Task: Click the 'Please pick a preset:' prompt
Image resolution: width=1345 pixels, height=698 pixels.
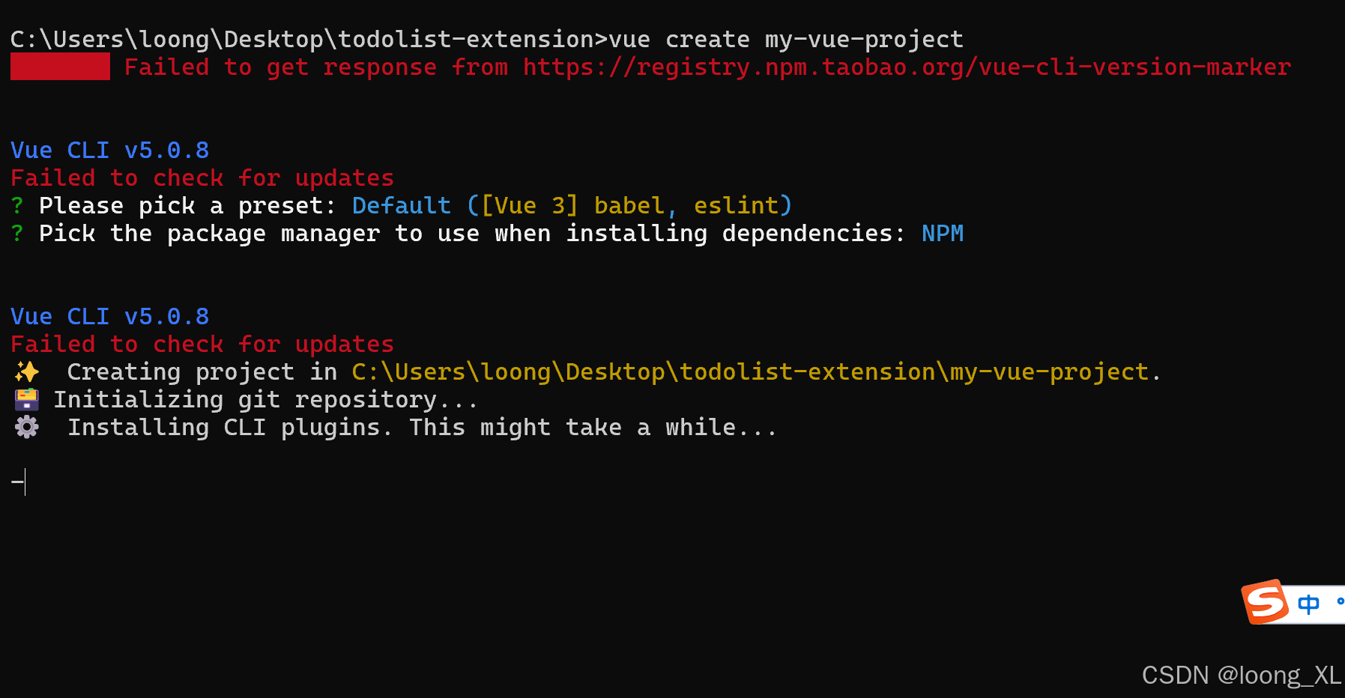Action: pos(187,205)
